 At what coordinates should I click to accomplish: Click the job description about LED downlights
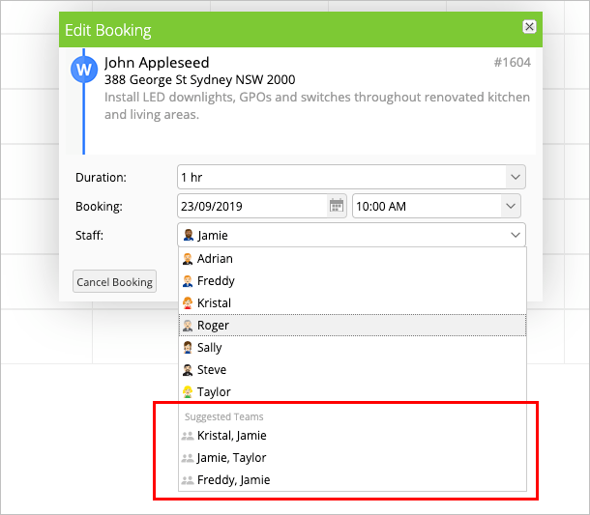point(317,105)
